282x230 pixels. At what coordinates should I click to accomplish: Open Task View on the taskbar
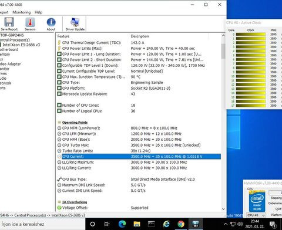pyautogui.click(x=107, y=224)
